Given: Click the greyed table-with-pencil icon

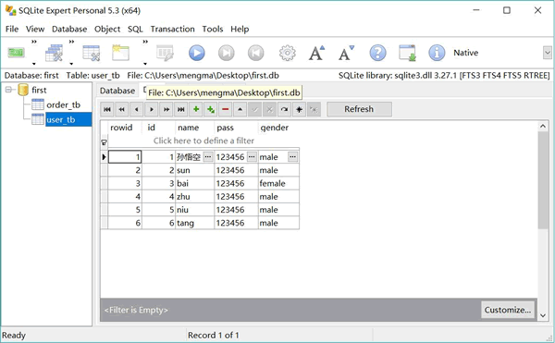Looking at the screenshot, I should (x=165, y=53).
